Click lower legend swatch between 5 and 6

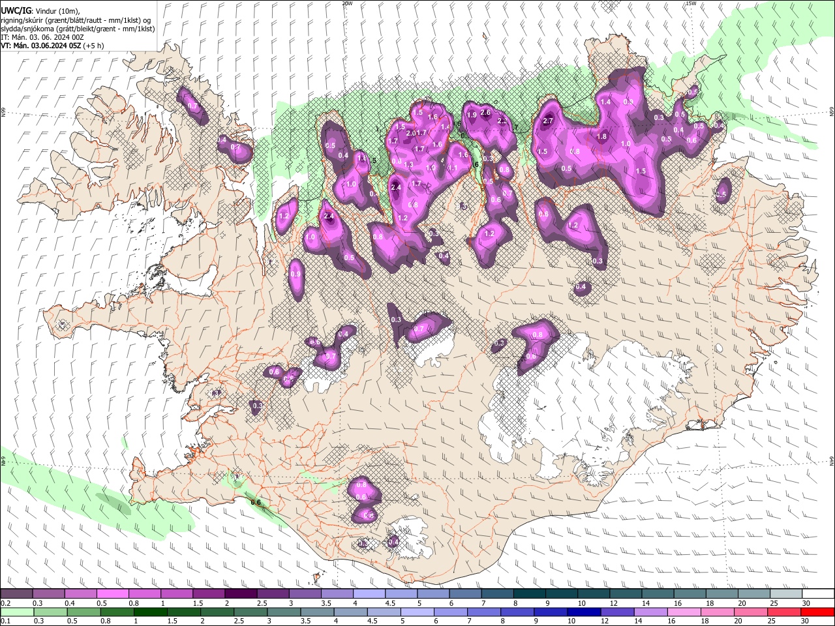(418, 612)
